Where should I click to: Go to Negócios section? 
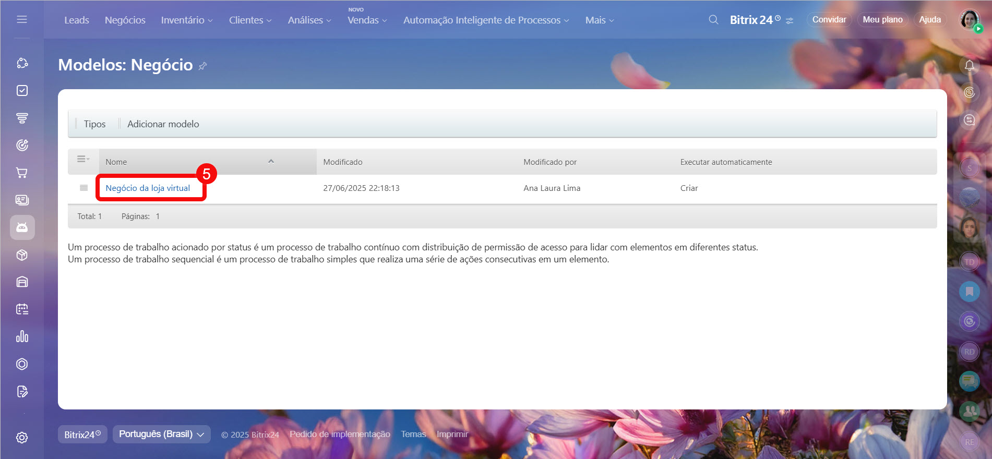coord(125,20)
